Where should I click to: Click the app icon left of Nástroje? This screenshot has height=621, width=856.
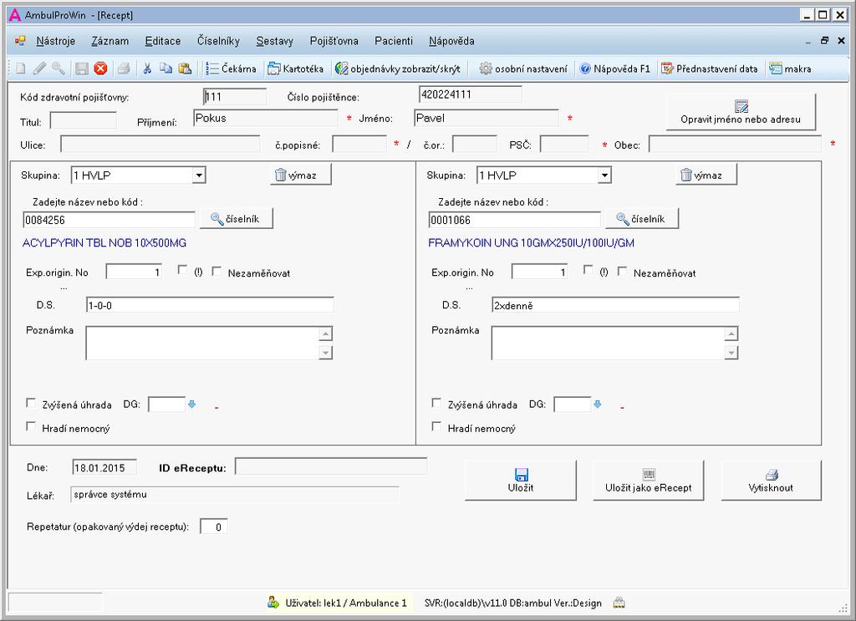pos(20,41)
